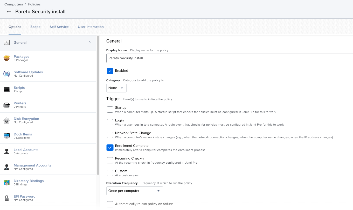The height and width of the screenshot is (210, 353).
Task: Click the Disk Encryption icon
Action: tap(7, 120)
